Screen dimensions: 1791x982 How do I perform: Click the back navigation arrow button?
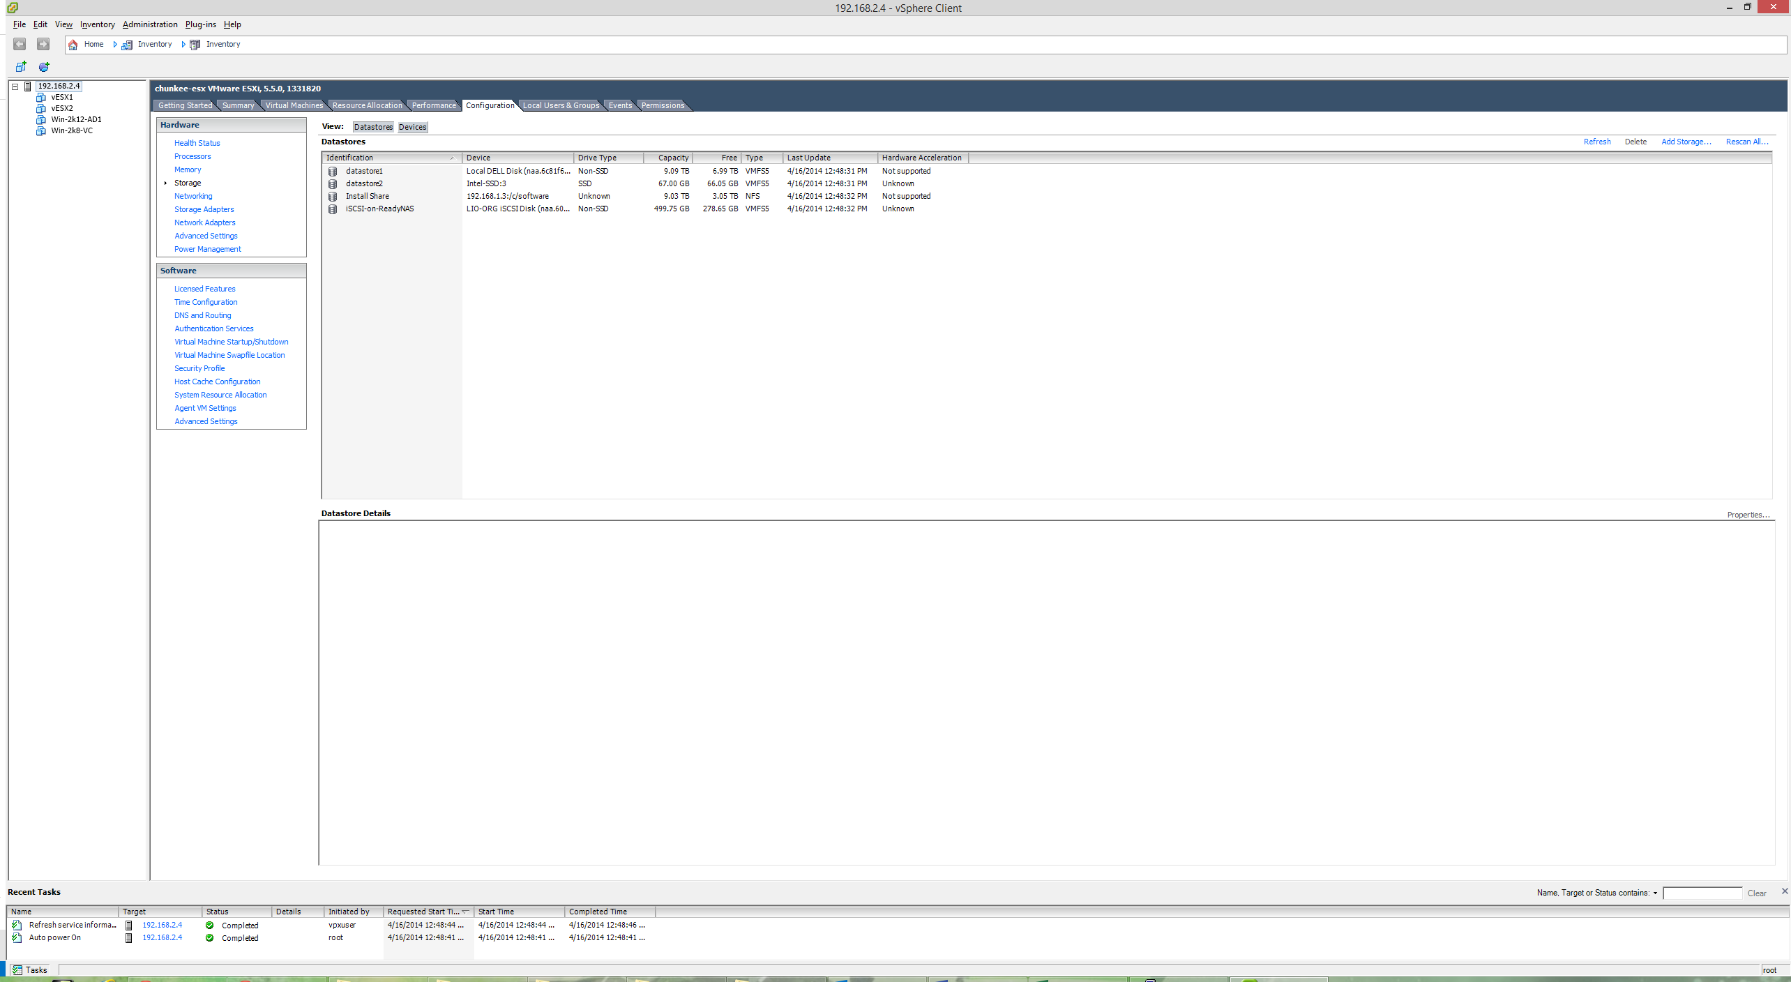point(20,45)
